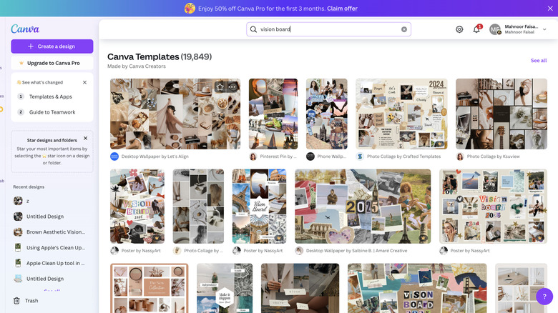Close the See what's changed panel
Screen dimensions: 558x313
[x=84, y=82]
